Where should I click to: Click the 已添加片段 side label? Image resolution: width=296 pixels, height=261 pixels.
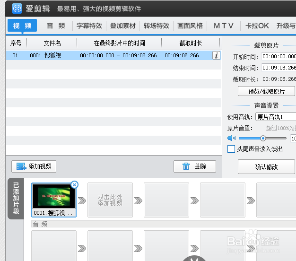(x=16, y=198)
